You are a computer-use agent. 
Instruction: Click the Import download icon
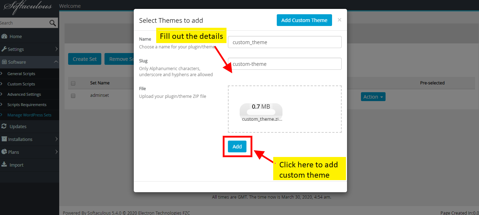point(4,164)
